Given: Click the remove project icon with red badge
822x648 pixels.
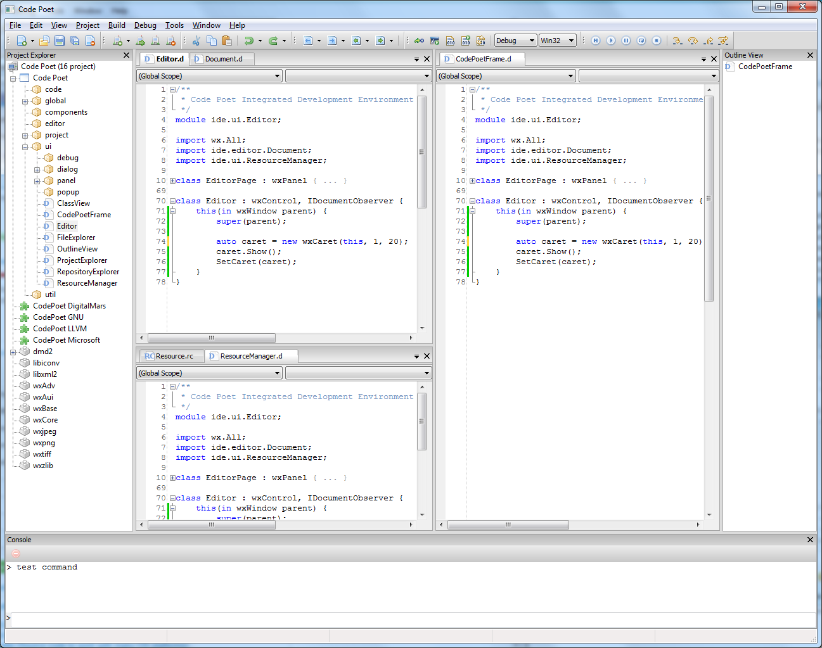Looking at the screenshot, I should click(170, 41).
